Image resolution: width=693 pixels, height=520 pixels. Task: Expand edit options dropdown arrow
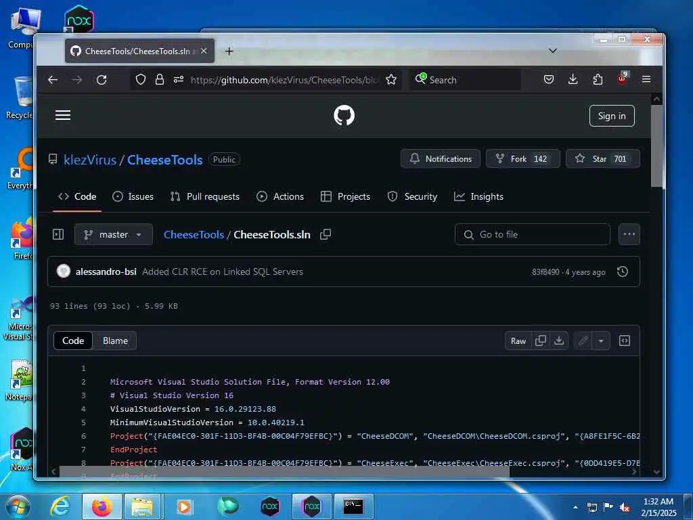(x=601, y=341)
